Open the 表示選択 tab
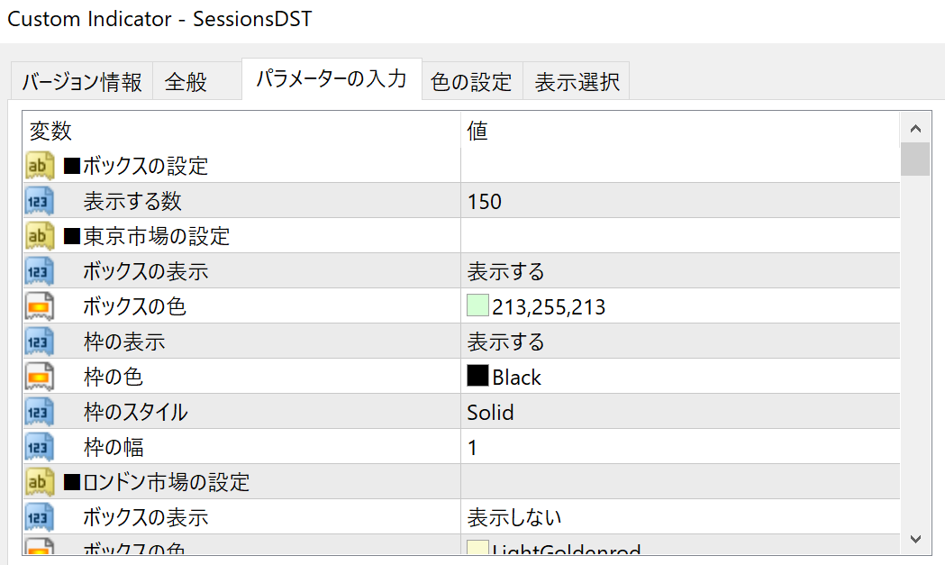This screenshot has width=945, height=565. tap(577, 81)
